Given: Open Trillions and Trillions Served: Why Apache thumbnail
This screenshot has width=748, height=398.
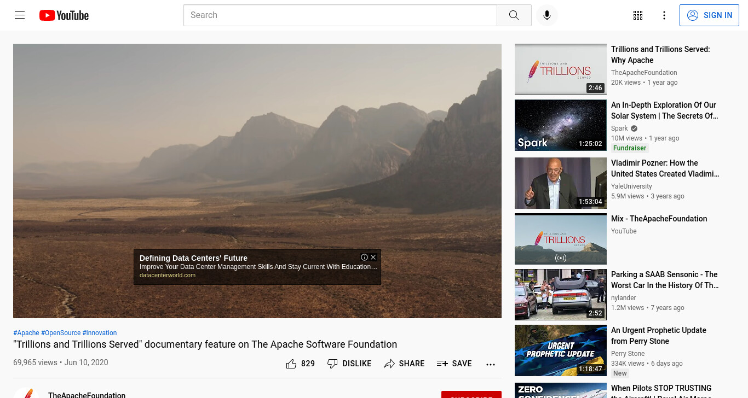Looking at the screenshot, I should point(560,69).
